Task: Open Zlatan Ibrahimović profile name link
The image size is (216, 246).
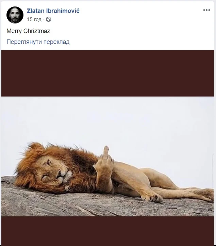Action: 53,11
